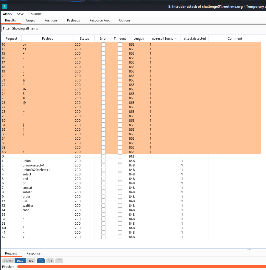The width and height of the screenshot is (266, 270).
Task: Click the Comment column header
Action: [x=235, y=38]
